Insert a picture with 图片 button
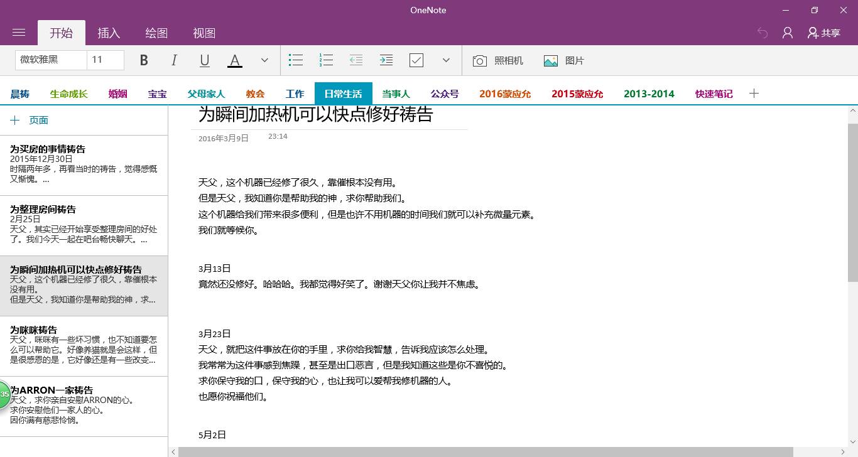Screen dimensions: 858x457 pos(564,60)
